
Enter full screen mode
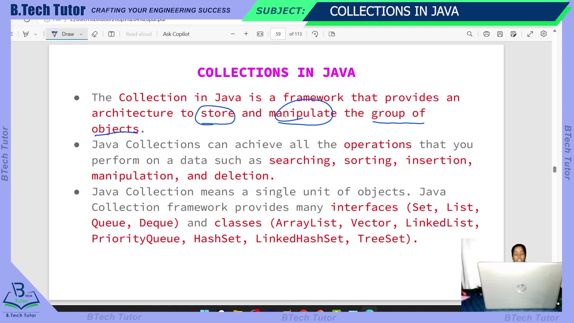pos(530,34)
